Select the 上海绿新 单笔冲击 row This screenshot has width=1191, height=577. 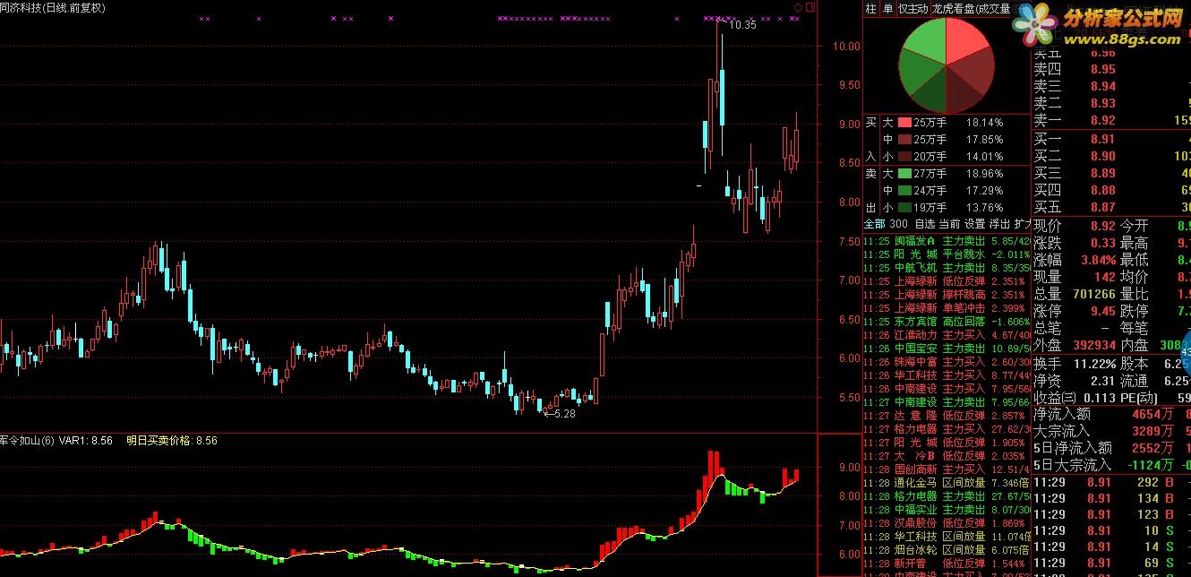click(946, 308)
